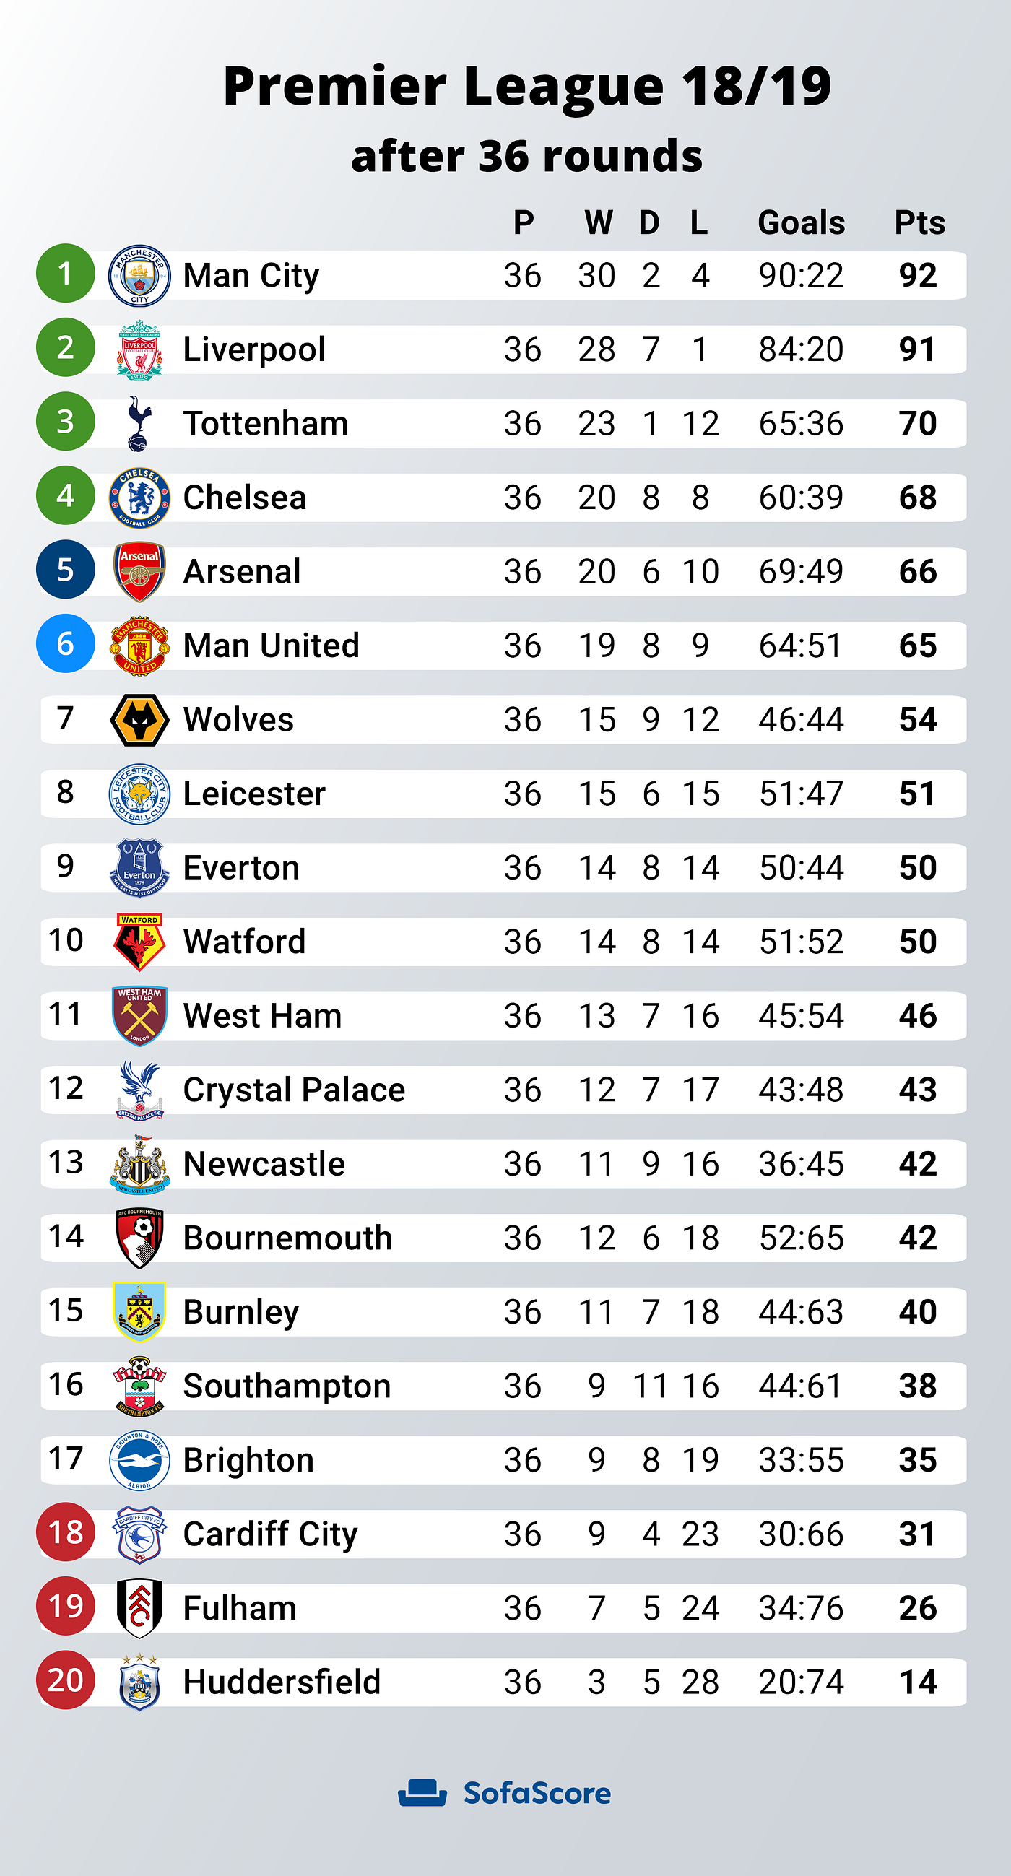Screen dimensions: 1011x1876
Task: Click the Liverpool club crest
Action: point(139,349)
